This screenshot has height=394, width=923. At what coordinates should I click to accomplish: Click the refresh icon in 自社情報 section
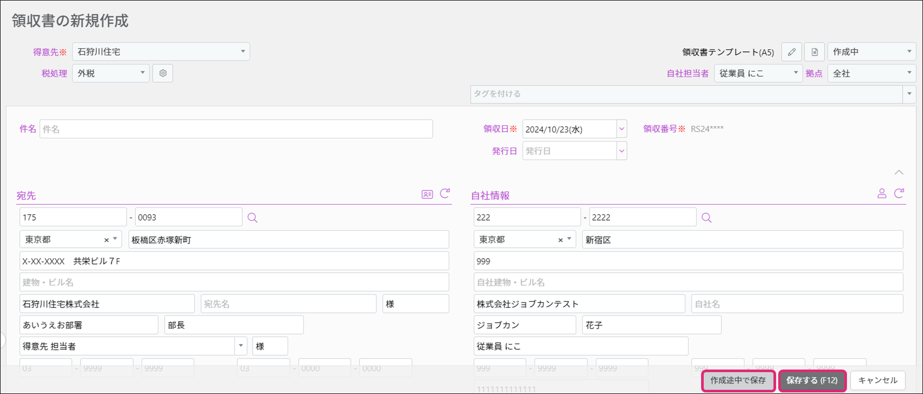899,194
